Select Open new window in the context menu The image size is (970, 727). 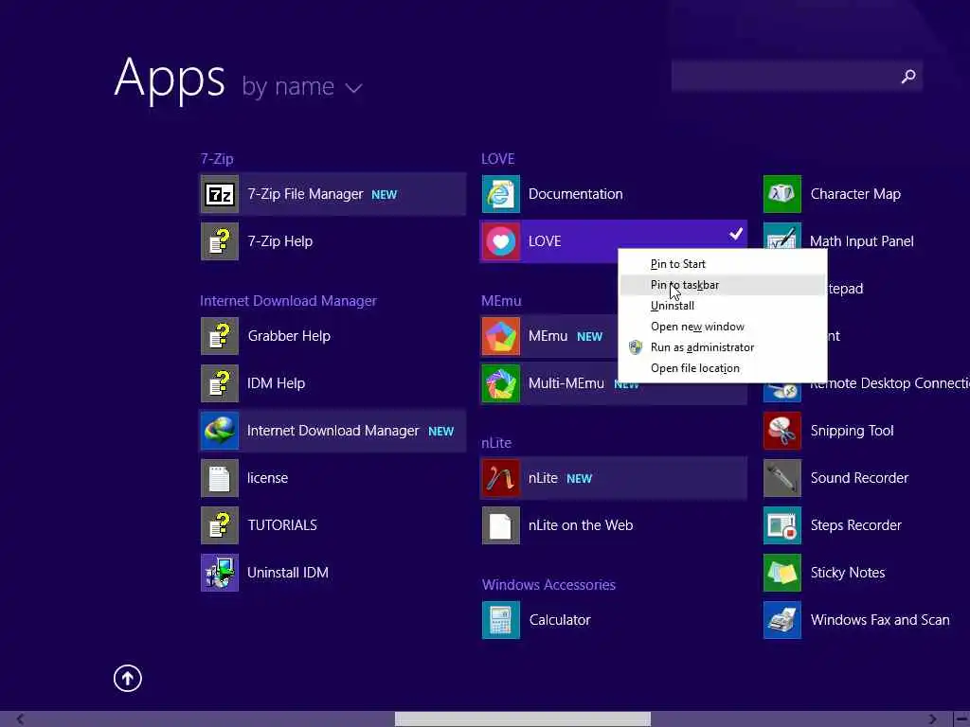(x=723, y=327)
